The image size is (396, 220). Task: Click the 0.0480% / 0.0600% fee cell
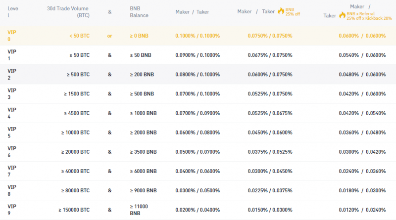[x=362, y=75]
